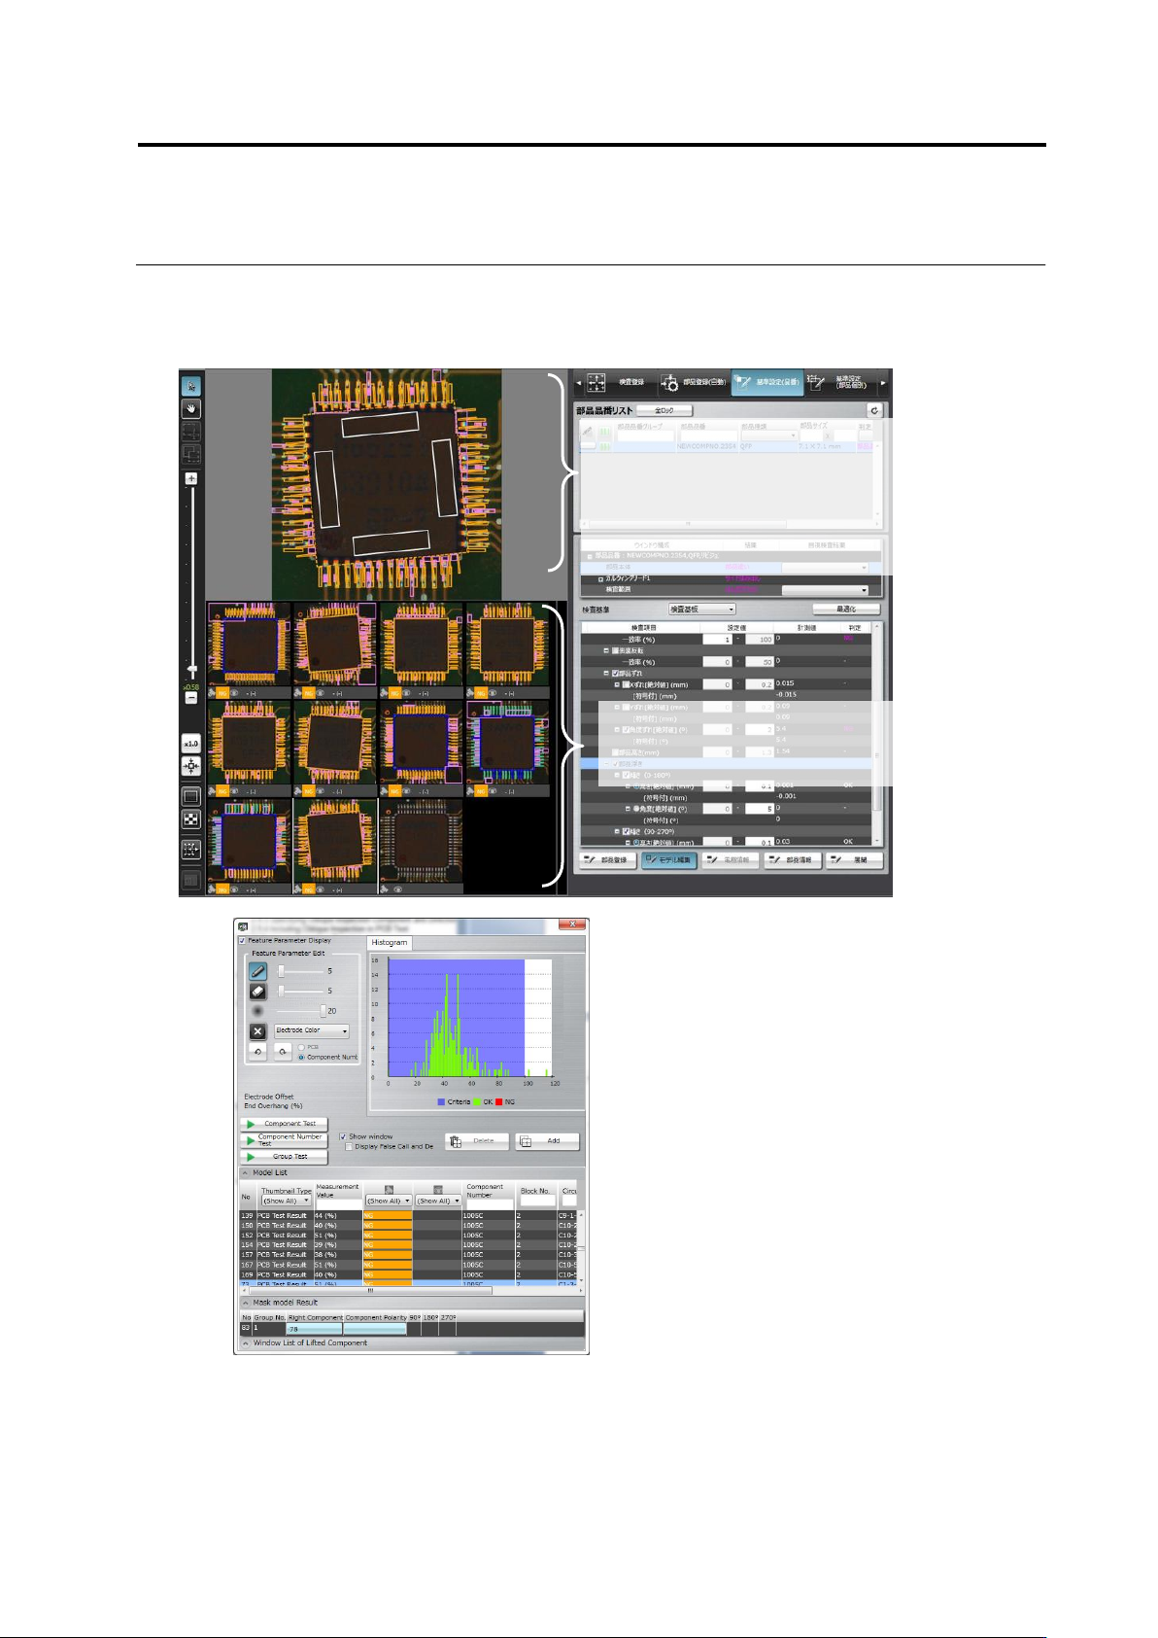Click the fit-to-center arrows icon
The height and width of the screenshot is (1638, 1158).
pos(191,767)
